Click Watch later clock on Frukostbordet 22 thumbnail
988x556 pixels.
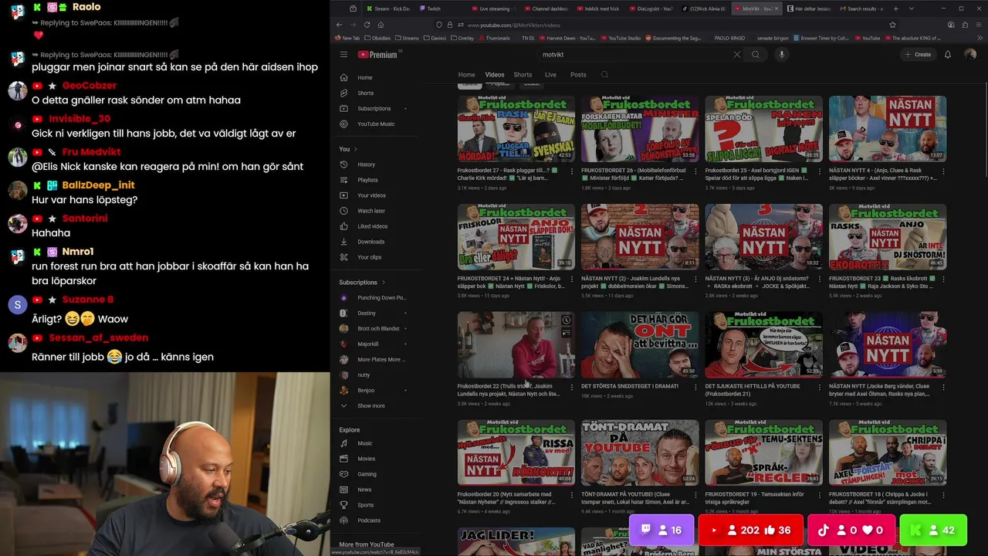[x=566, y=320]
